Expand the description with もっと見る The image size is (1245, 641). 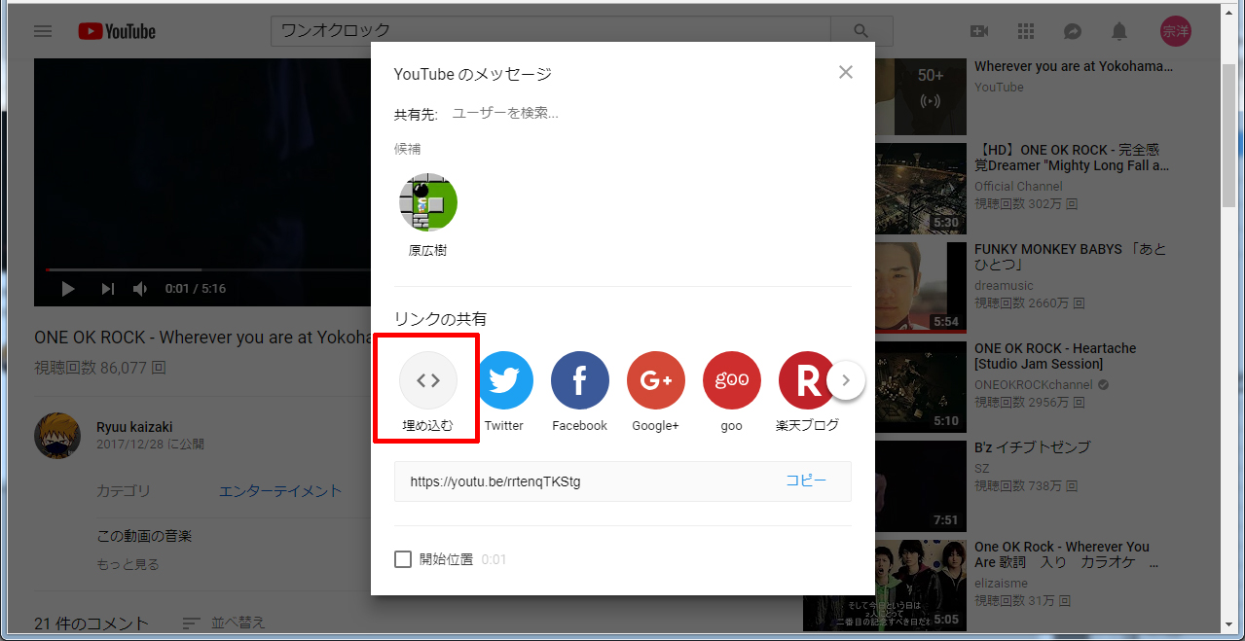(128, 564)
